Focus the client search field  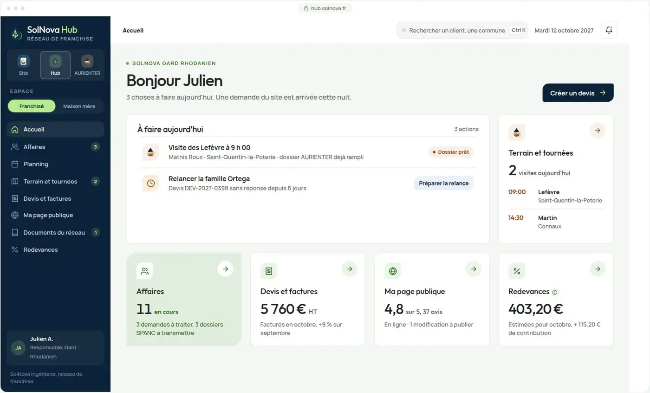pos(462,30)
